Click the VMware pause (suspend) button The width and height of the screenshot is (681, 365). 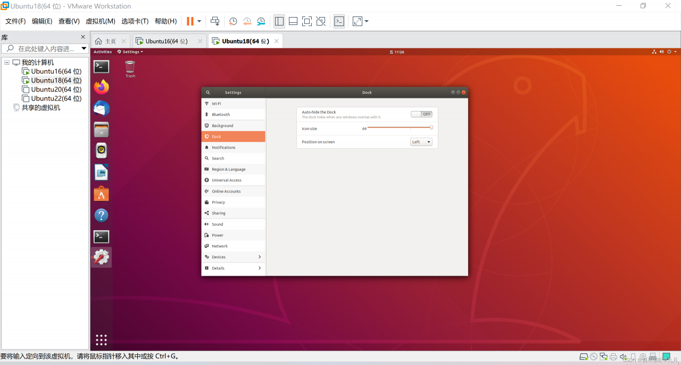[190, 21]
